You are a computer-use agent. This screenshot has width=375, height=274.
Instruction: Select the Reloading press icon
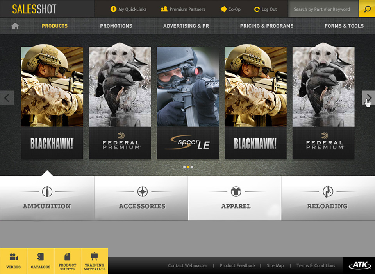[x=328, y=191]
